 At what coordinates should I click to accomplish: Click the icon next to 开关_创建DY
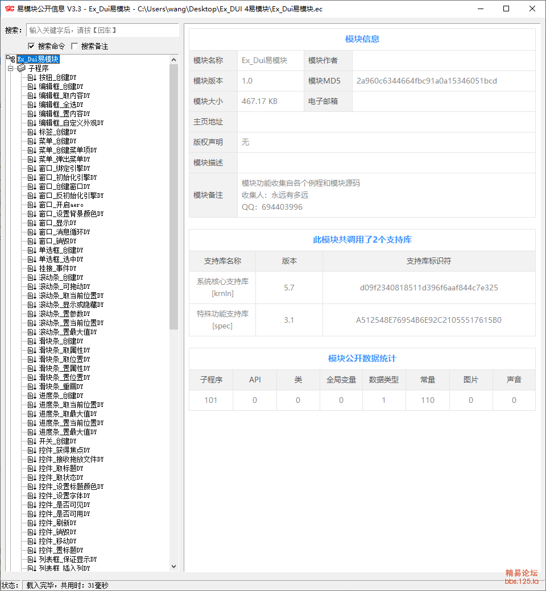pyautogui.click(x=32, y=441)
